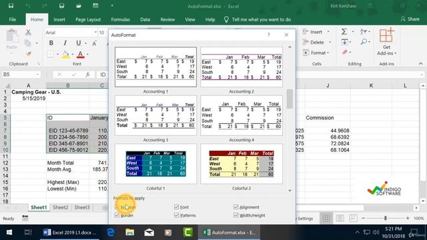Image resolution: width=427 pixels, height=240 pixels.
Task: Expand the Insert cells dropdown arrow
Action: pyautogui.click(x=328, y=32)
